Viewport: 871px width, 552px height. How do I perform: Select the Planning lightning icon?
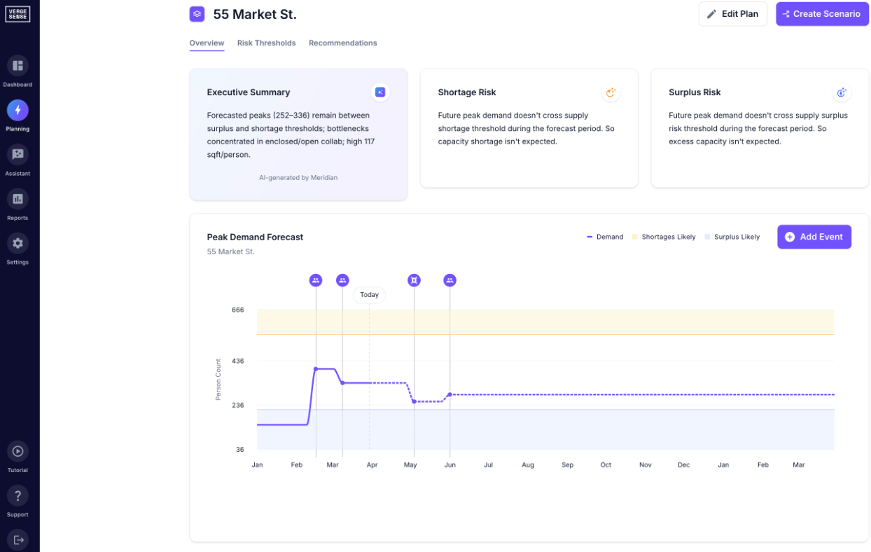tap(18, 110)
